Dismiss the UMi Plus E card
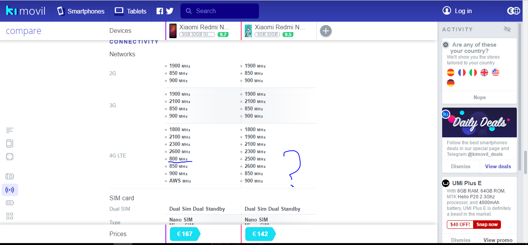Viewport: 528px width, 245px height. [461, 240]
